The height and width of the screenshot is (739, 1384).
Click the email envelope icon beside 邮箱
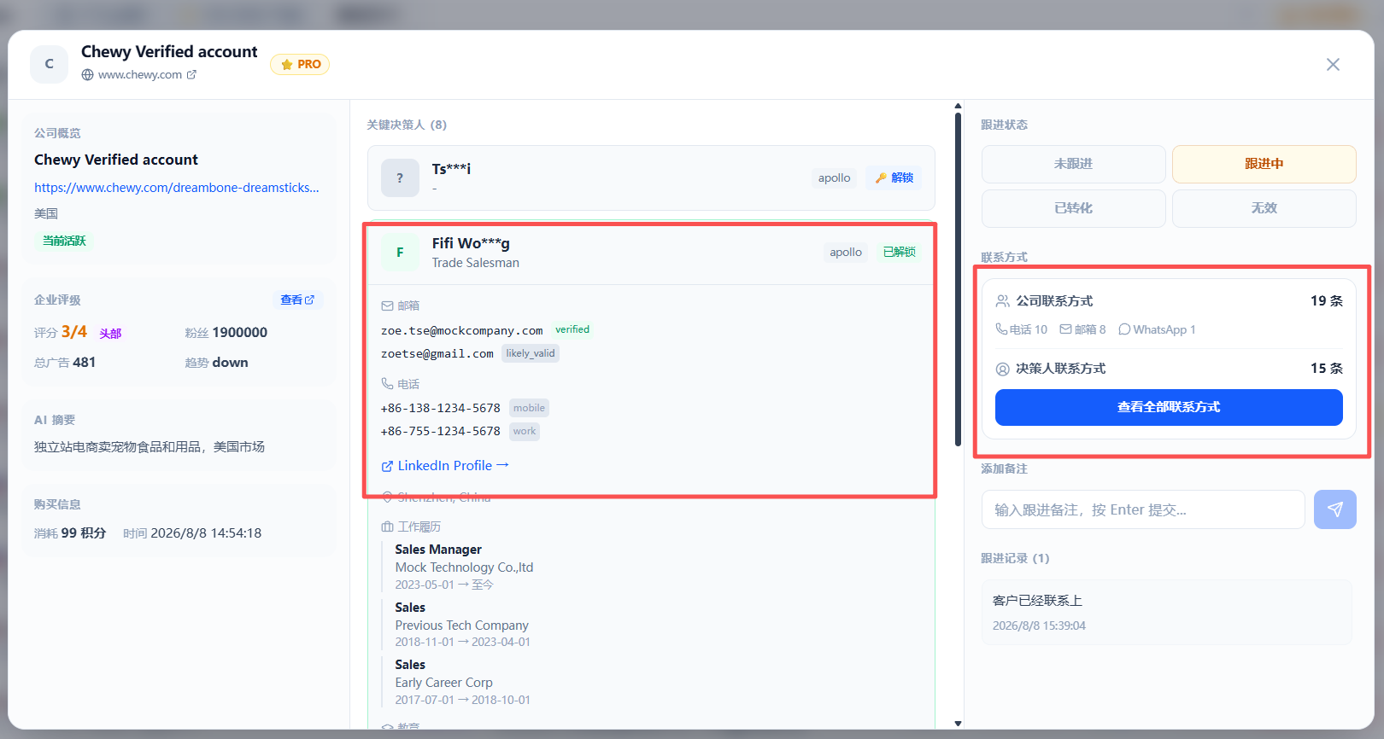point(387,306)
